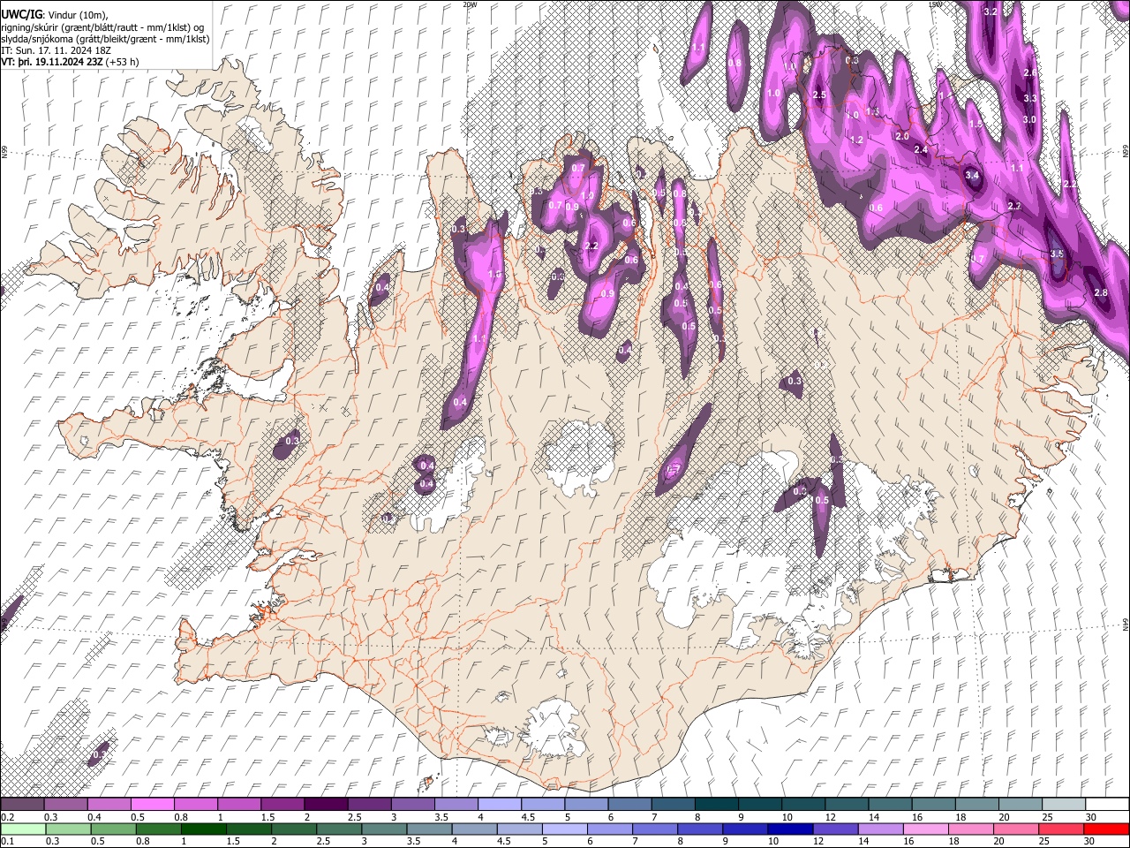1130x848 pixels.
Task: Click the 2.0 precipitation value on the map
Action: 902,136
